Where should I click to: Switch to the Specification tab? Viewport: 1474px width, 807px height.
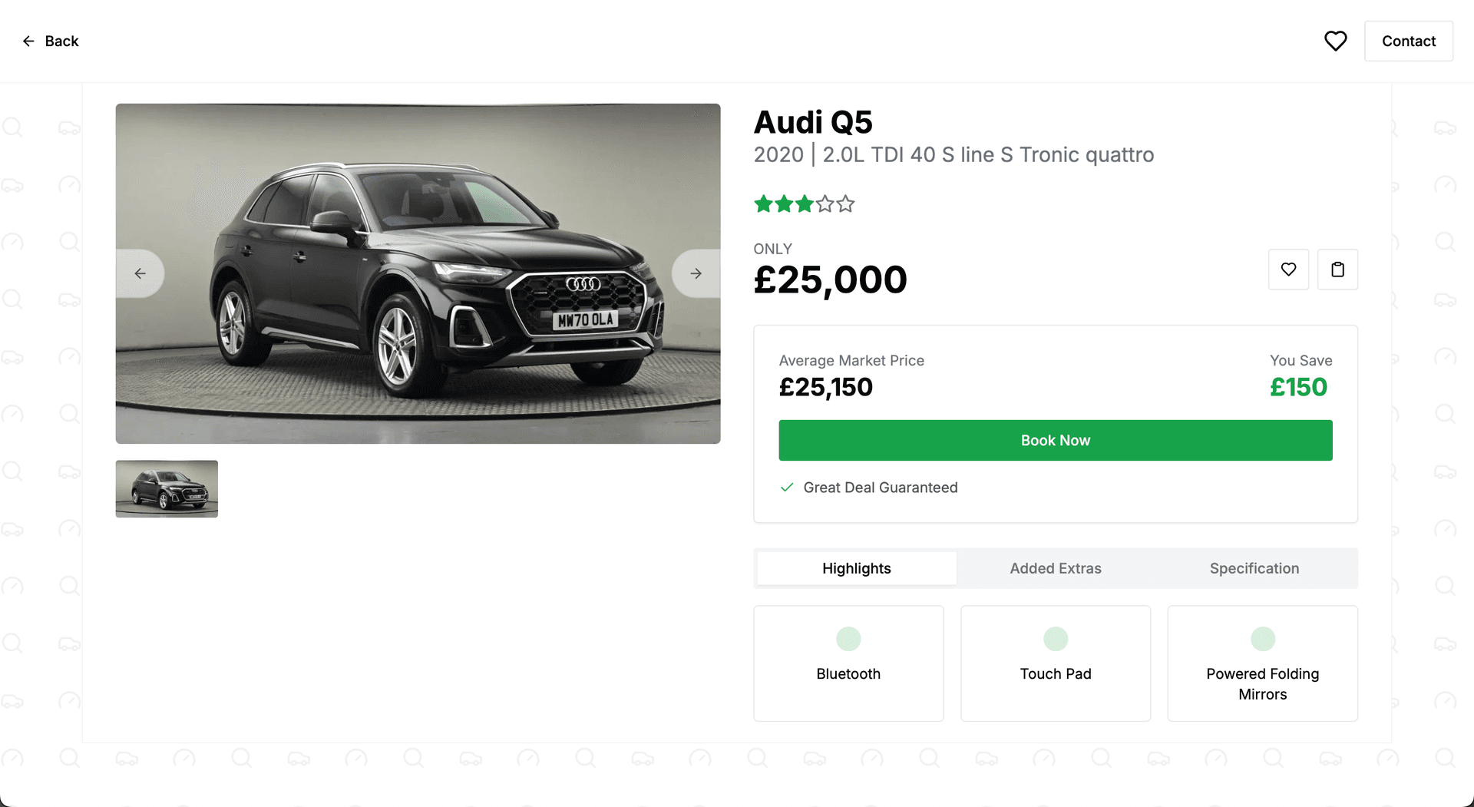1254,568
